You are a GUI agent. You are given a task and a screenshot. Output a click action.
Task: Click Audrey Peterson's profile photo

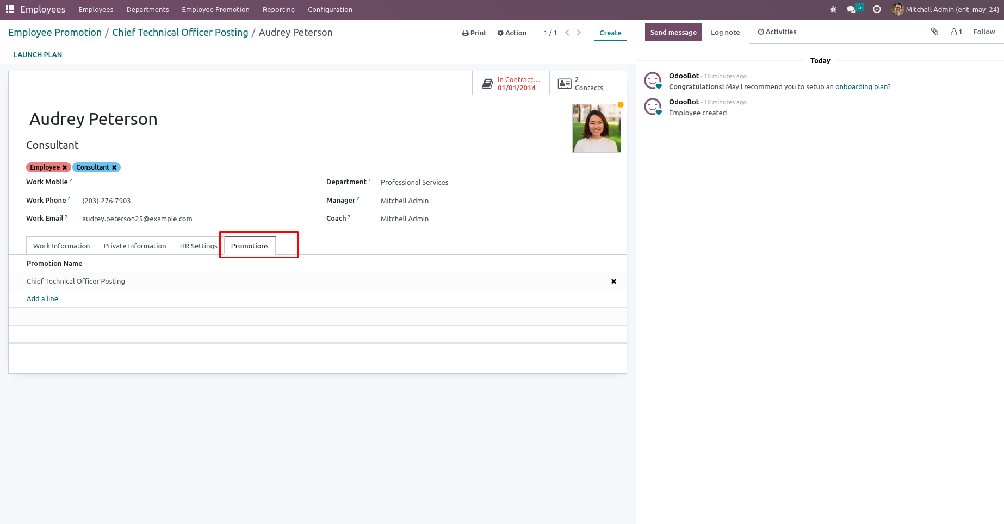tap(597, 128)
